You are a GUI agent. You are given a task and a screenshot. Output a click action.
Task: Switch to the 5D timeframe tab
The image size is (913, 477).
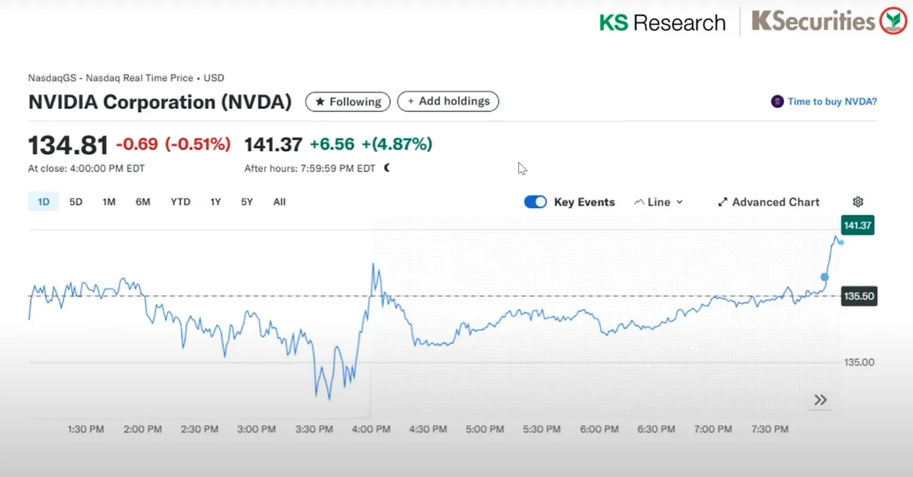click(x=75, y=202)
